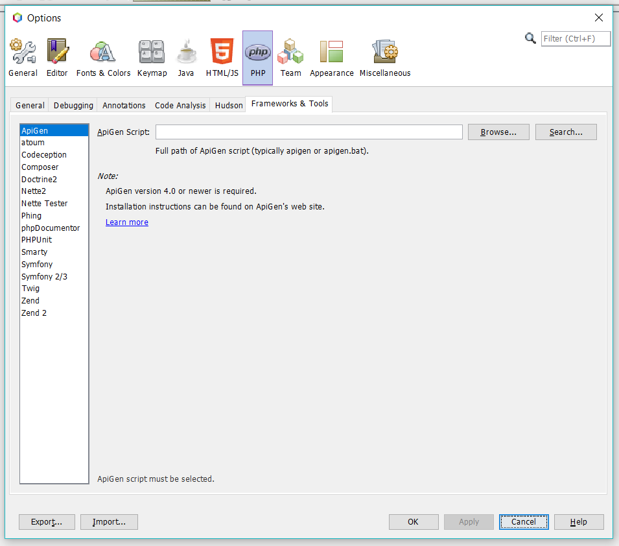Focus the ApiGen Script path field
619x546 pixels.
[x=309, y=132]
